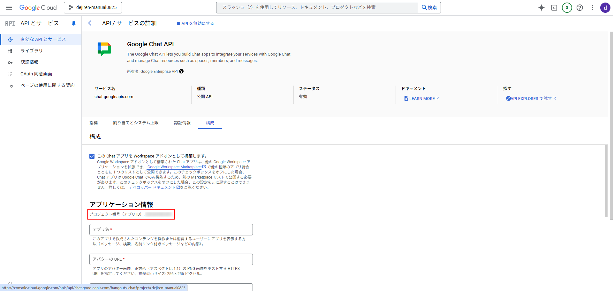The image size is (613, 291).
Task: Click the back arrow to return
Action: tap(91, 23)
